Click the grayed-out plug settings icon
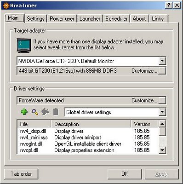 coord(45,112)
